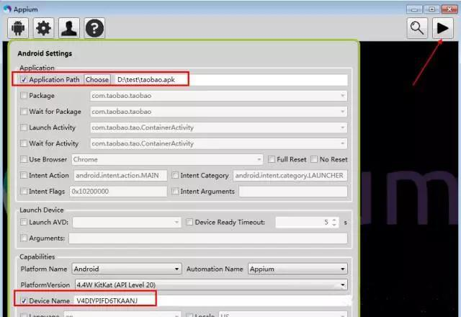Click the Intent Action text field
461x317 pixels.
[x=120, y=175]
